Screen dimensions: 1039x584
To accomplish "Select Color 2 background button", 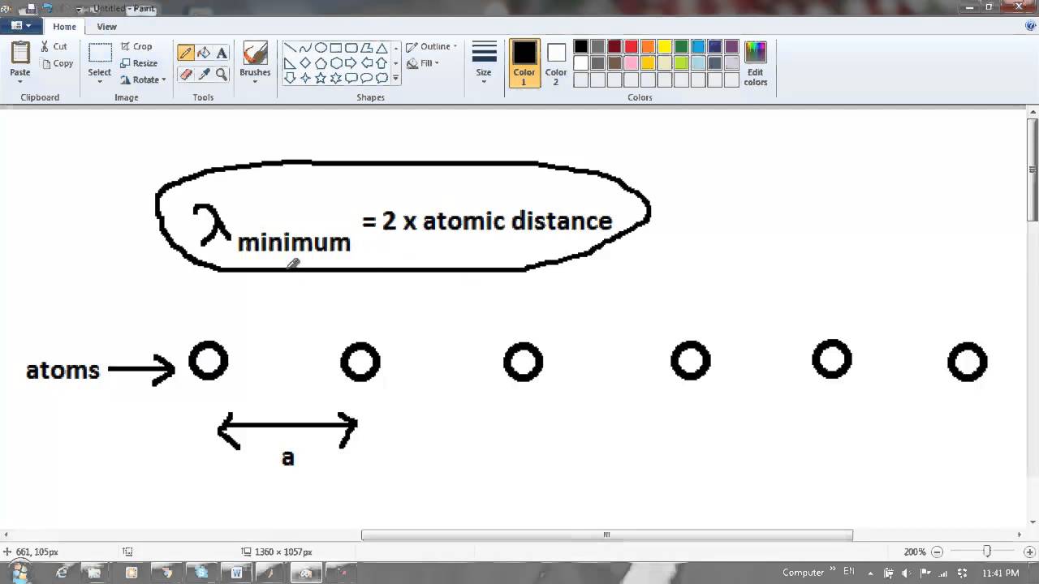I will (556, 63).
